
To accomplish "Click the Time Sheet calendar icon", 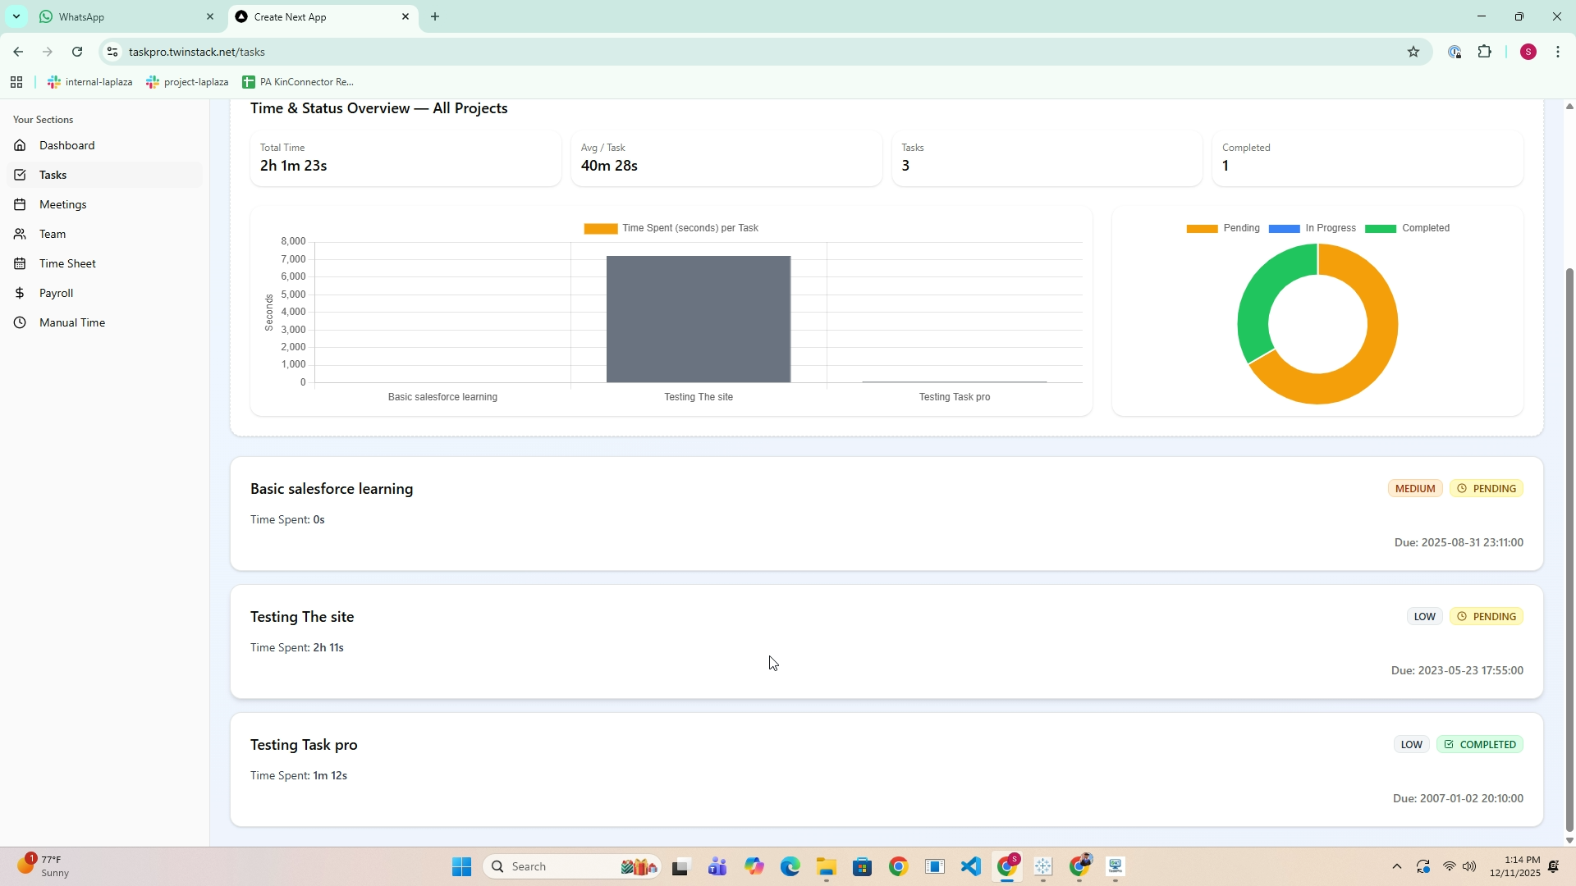I will [x=21, y=264].
